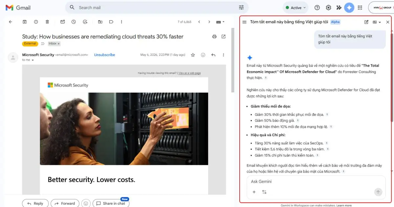394x207 pixels.
Task: Open email in a new window
Action: [x=224, y=36]
